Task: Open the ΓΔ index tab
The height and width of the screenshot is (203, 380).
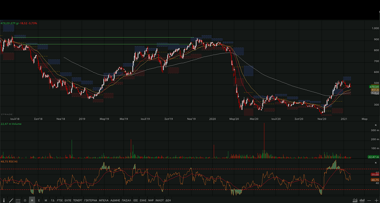Action: (53, 200)
